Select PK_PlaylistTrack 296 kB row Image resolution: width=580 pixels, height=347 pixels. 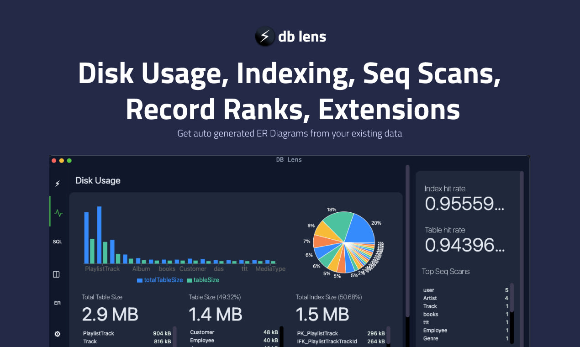tap(340, 334)
